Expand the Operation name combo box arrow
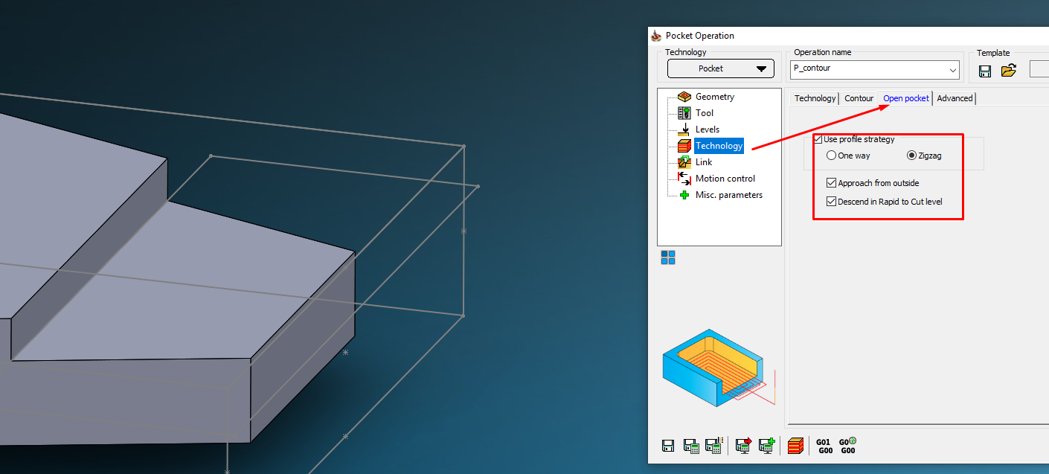 953,70
